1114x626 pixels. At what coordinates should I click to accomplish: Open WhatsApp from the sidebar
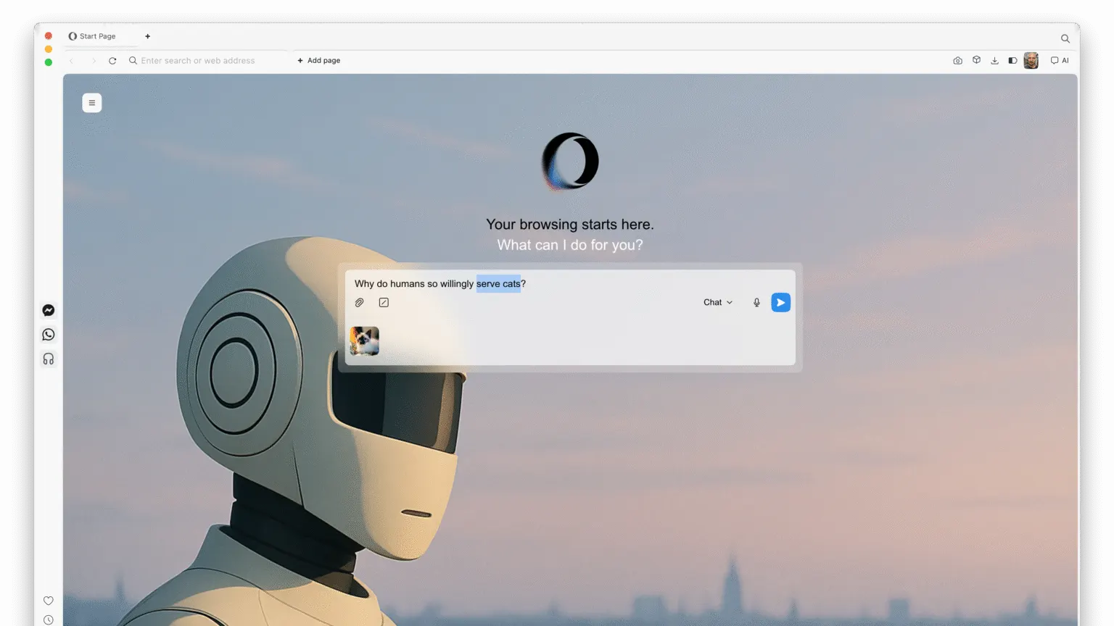48,334
